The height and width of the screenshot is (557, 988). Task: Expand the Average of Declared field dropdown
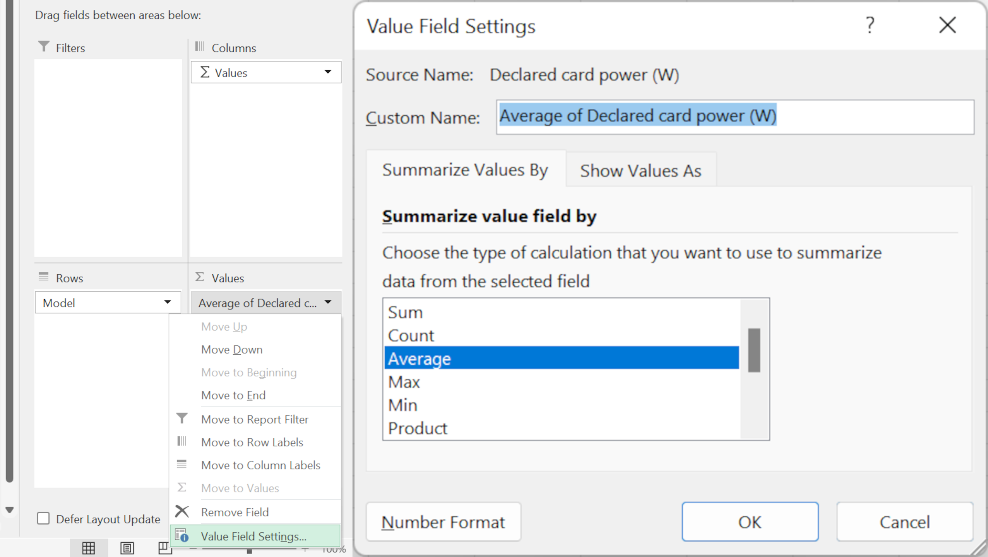coord(328,302)
